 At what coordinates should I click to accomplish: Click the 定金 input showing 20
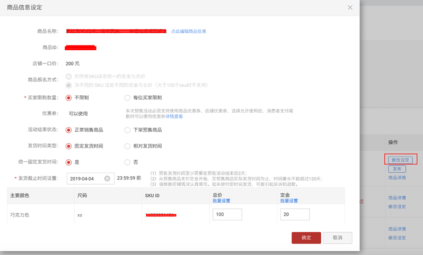[x=294, y=214]
